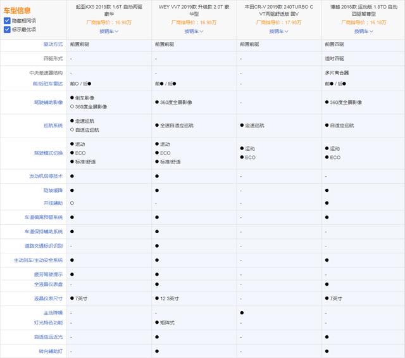Click the 全速自适应巡航 cell

(175, 125)
